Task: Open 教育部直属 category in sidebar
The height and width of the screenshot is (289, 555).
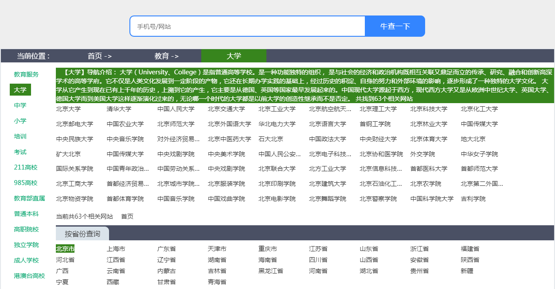Action: pyautogui.click(x=29, y=198)
